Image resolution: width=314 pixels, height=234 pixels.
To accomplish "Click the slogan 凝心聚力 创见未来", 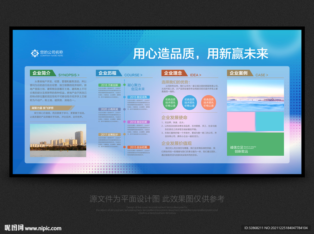I will 136,87.
